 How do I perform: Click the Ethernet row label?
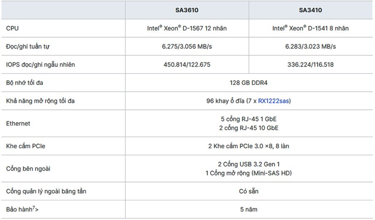18,124
